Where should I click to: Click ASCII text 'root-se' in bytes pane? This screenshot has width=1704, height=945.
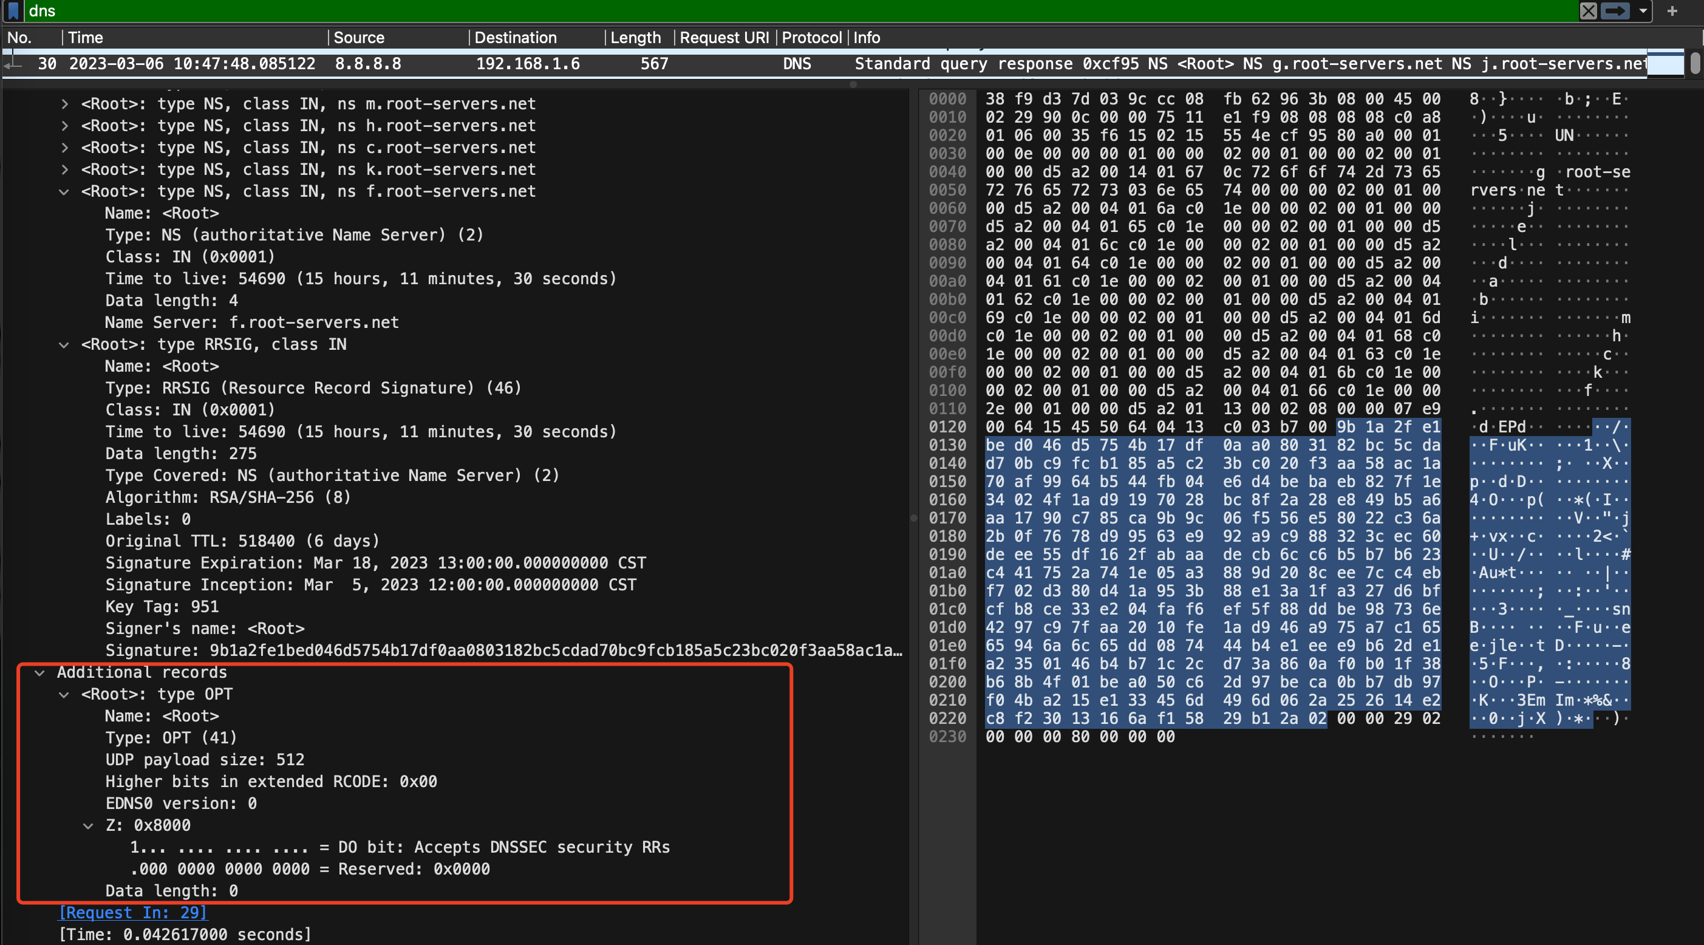[x=1598, y=172]
